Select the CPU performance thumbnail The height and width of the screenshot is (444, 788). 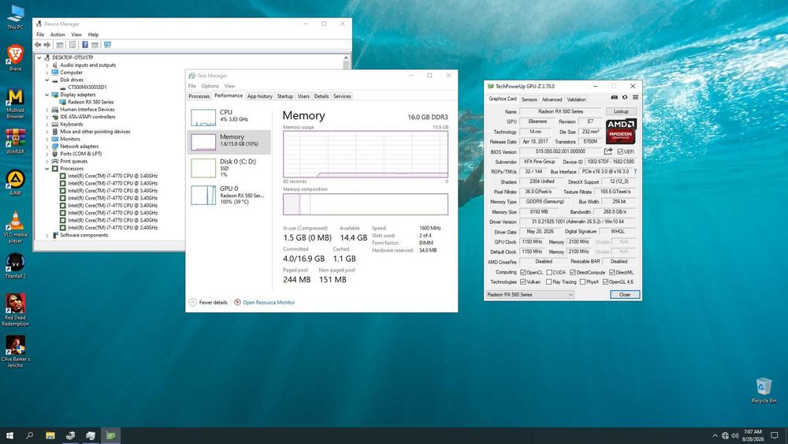click(x=203, y=117)
